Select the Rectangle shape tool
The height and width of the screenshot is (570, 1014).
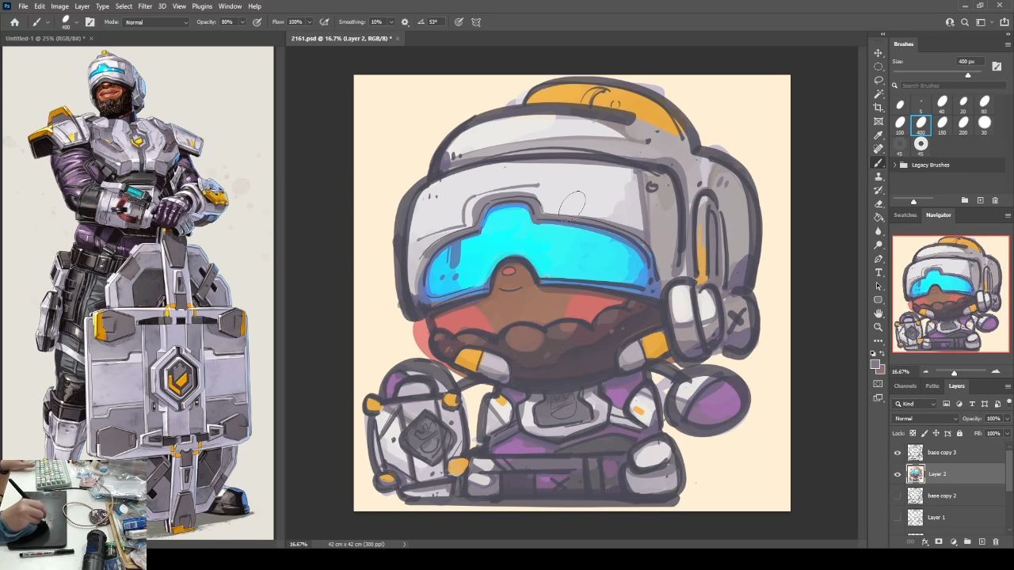(x=878, y=300)
